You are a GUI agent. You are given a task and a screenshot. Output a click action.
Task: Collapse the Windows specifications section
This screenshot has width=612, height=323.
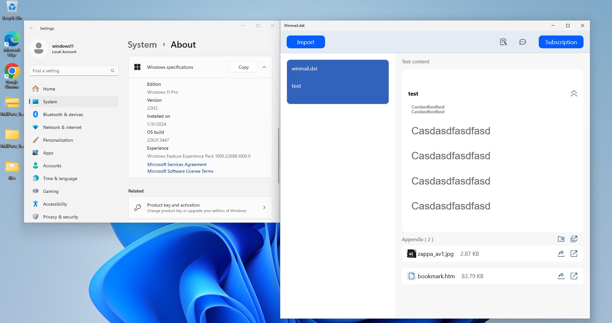(x=265, y=67)
